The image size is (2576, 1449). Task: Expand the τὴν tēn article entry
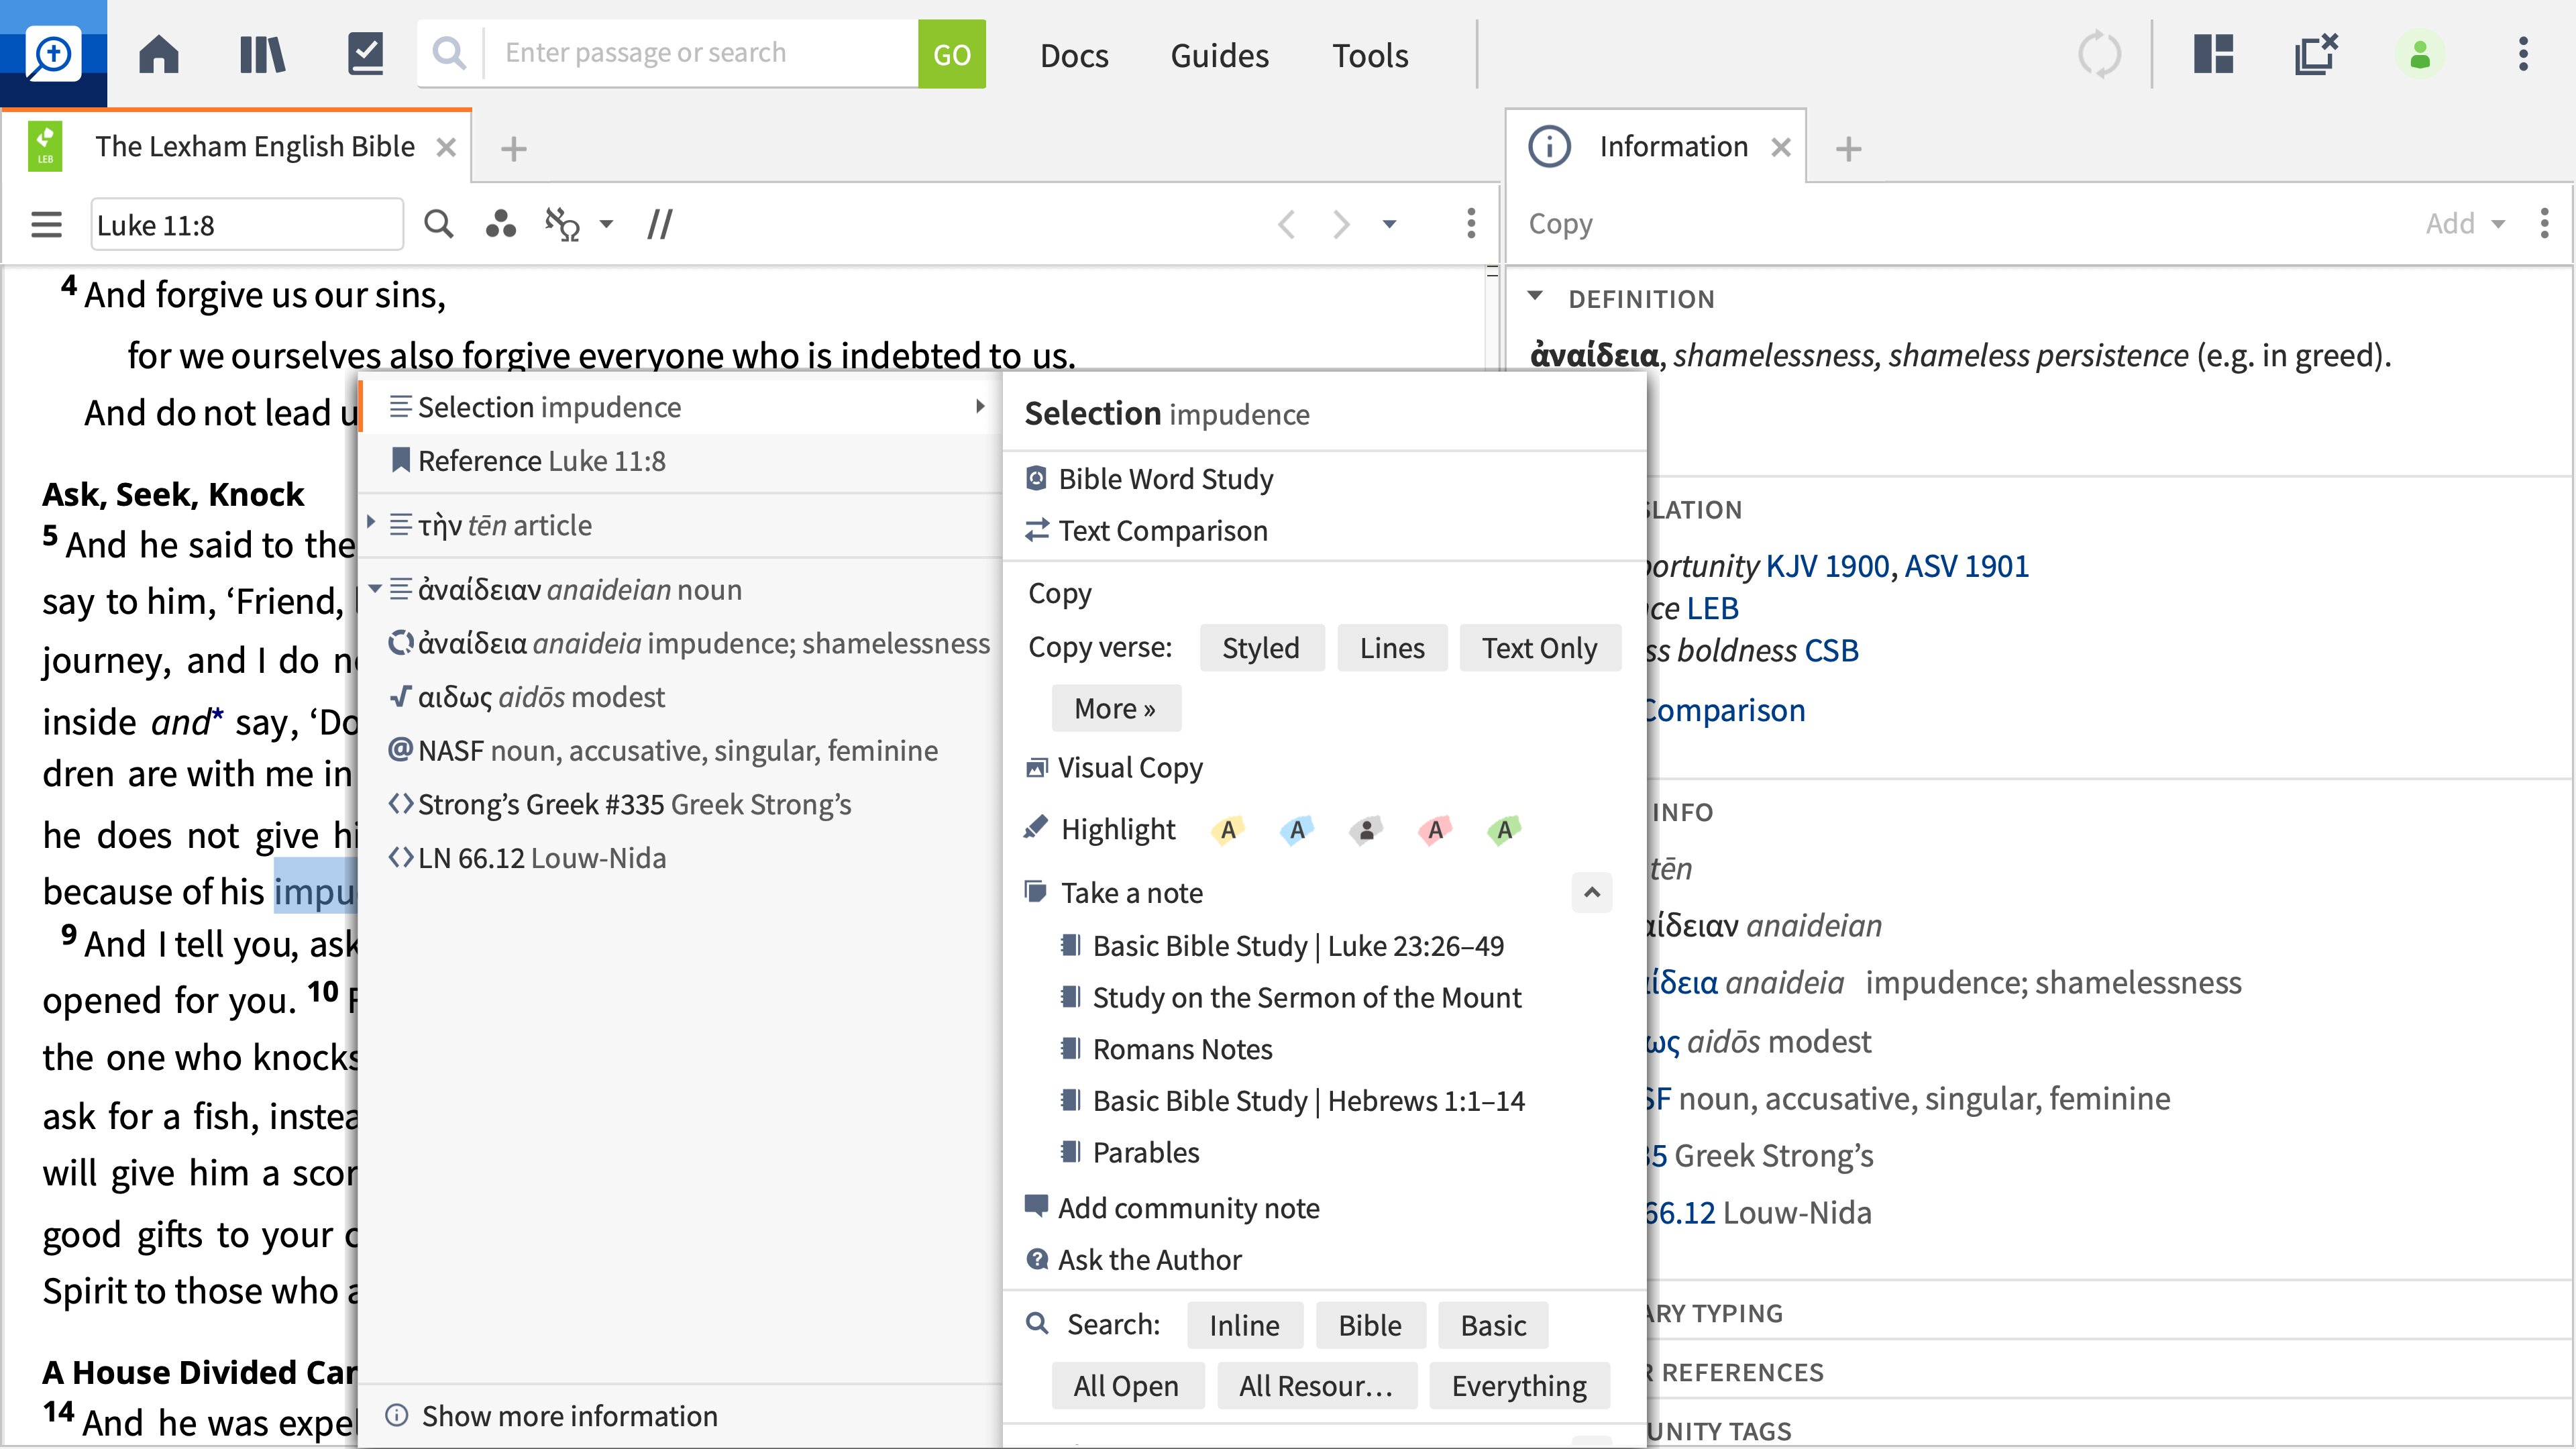371,523
